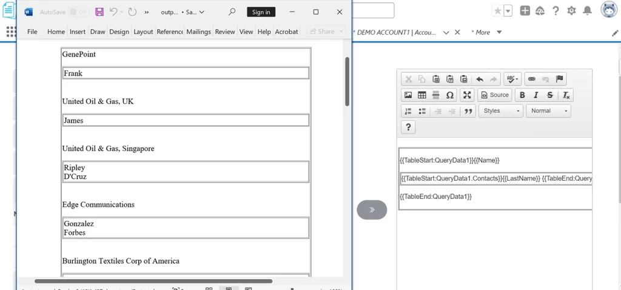The image size is (621, 290).
Task: Open the Salesforce setup gear icon
Action: point(571,11)
